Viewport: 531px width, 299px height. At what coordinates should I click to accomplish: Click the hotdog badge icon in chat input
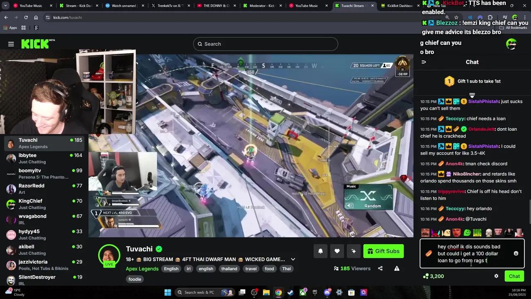pos(429,253)
